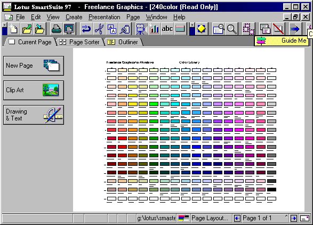
Task: Create a new presentation with the toolbar icon
Action: (x=13, y=29)
